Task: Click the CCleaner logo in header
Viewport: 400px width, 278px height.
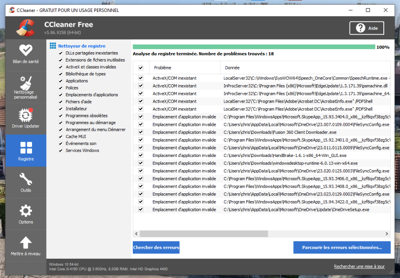Action: tap(26, 28)
